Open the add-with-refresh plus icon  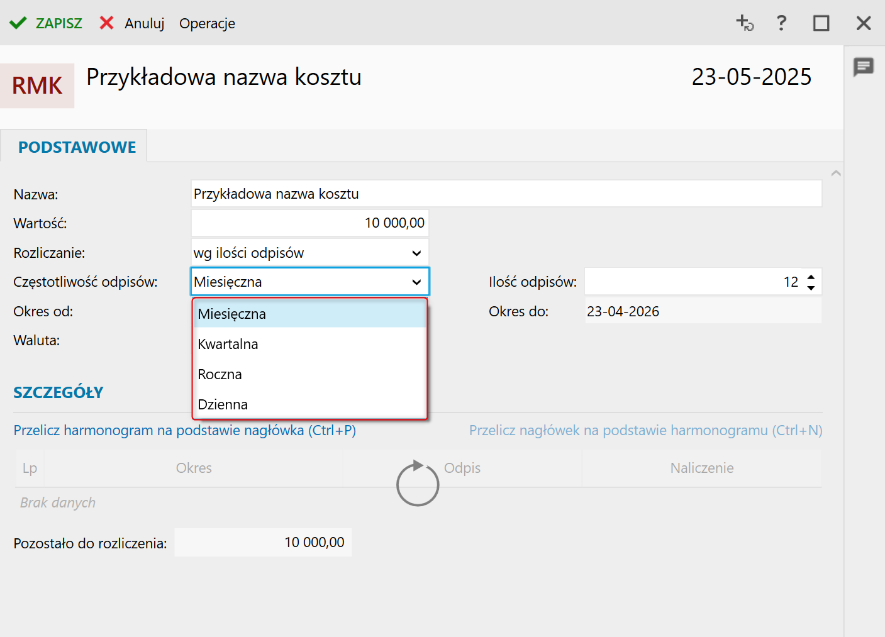745,23
